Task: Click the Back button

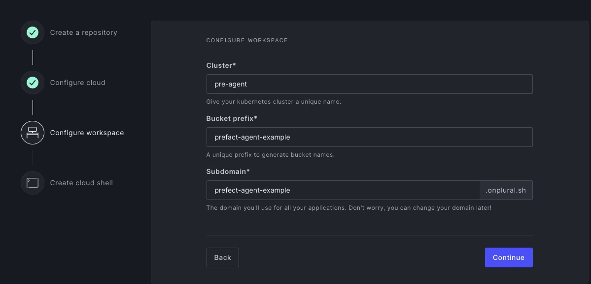Action: (x=223, y=257)
